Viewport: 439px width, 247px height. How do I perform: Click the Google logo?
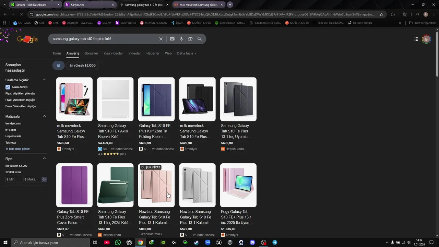27,39
